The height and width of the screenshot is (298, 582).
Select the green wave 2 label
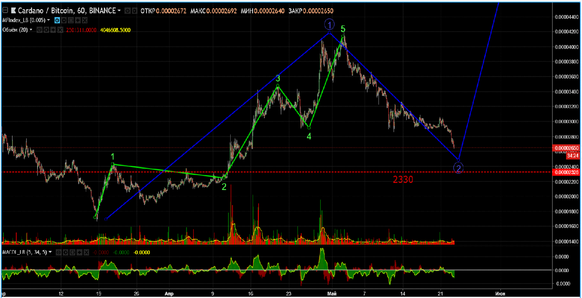tap(224, 187)
